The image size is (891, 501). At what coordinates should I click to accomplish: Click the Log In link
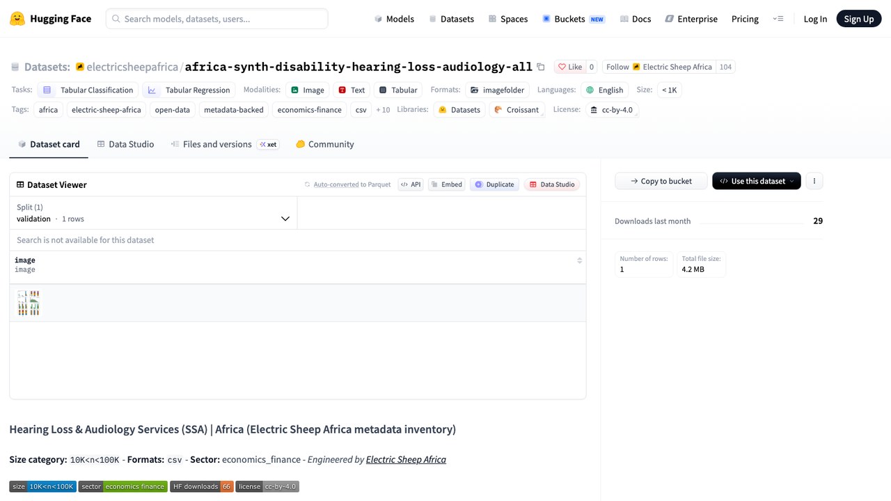[x=815, y=19]
